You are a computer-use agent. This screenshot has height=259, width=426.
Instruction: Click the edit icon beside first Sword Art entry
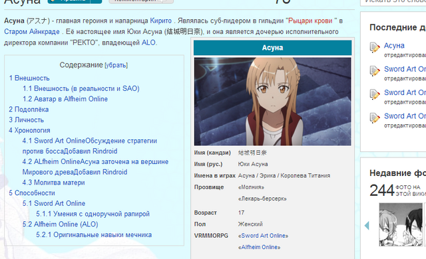[x=375, y=71]
